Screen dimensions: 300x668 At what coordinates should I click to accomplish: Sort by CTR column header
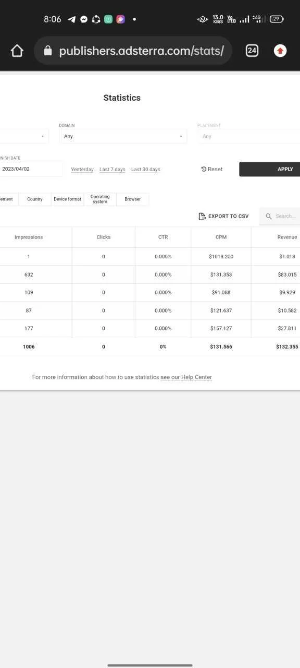point(163,237)
